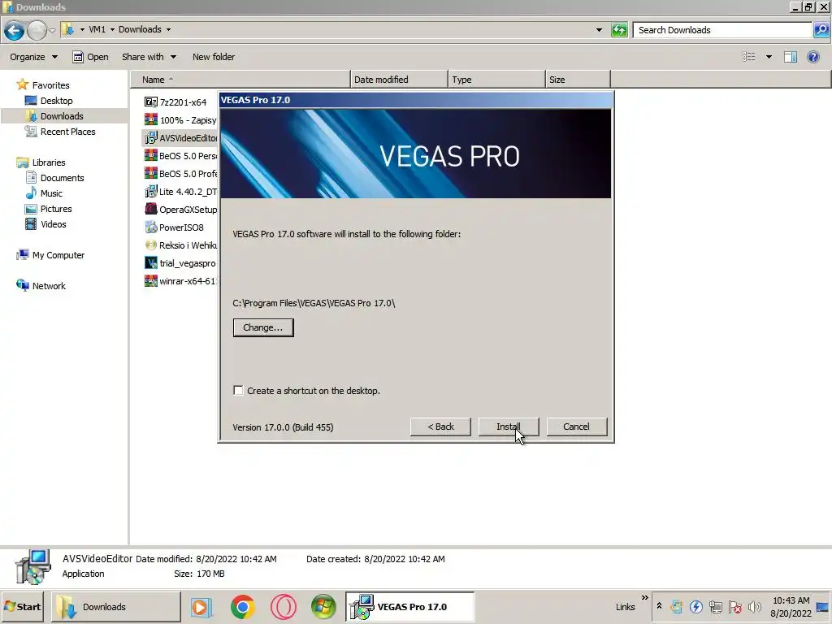Select the trial_vegaspro file

[180, 263]
